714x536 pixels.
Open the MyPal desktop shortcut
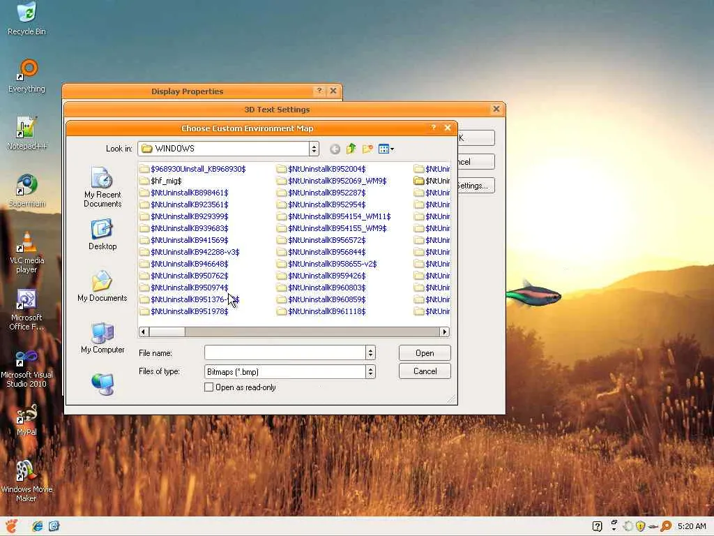(26, 420)
